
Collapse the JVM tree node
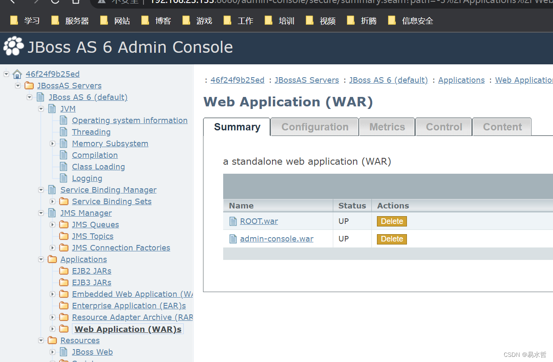click(41, 109)
